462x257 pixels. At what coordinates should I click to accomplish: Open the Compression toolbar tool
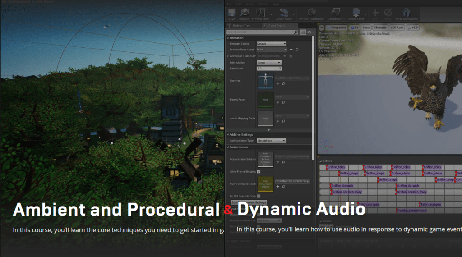(336, 14)
